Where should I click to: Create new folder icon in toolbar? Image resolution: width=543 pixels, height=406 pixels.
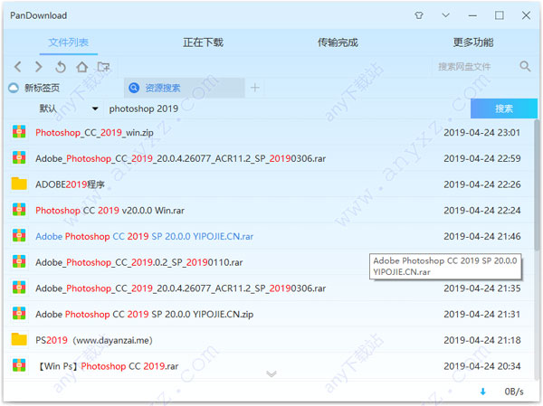(103, 66)
